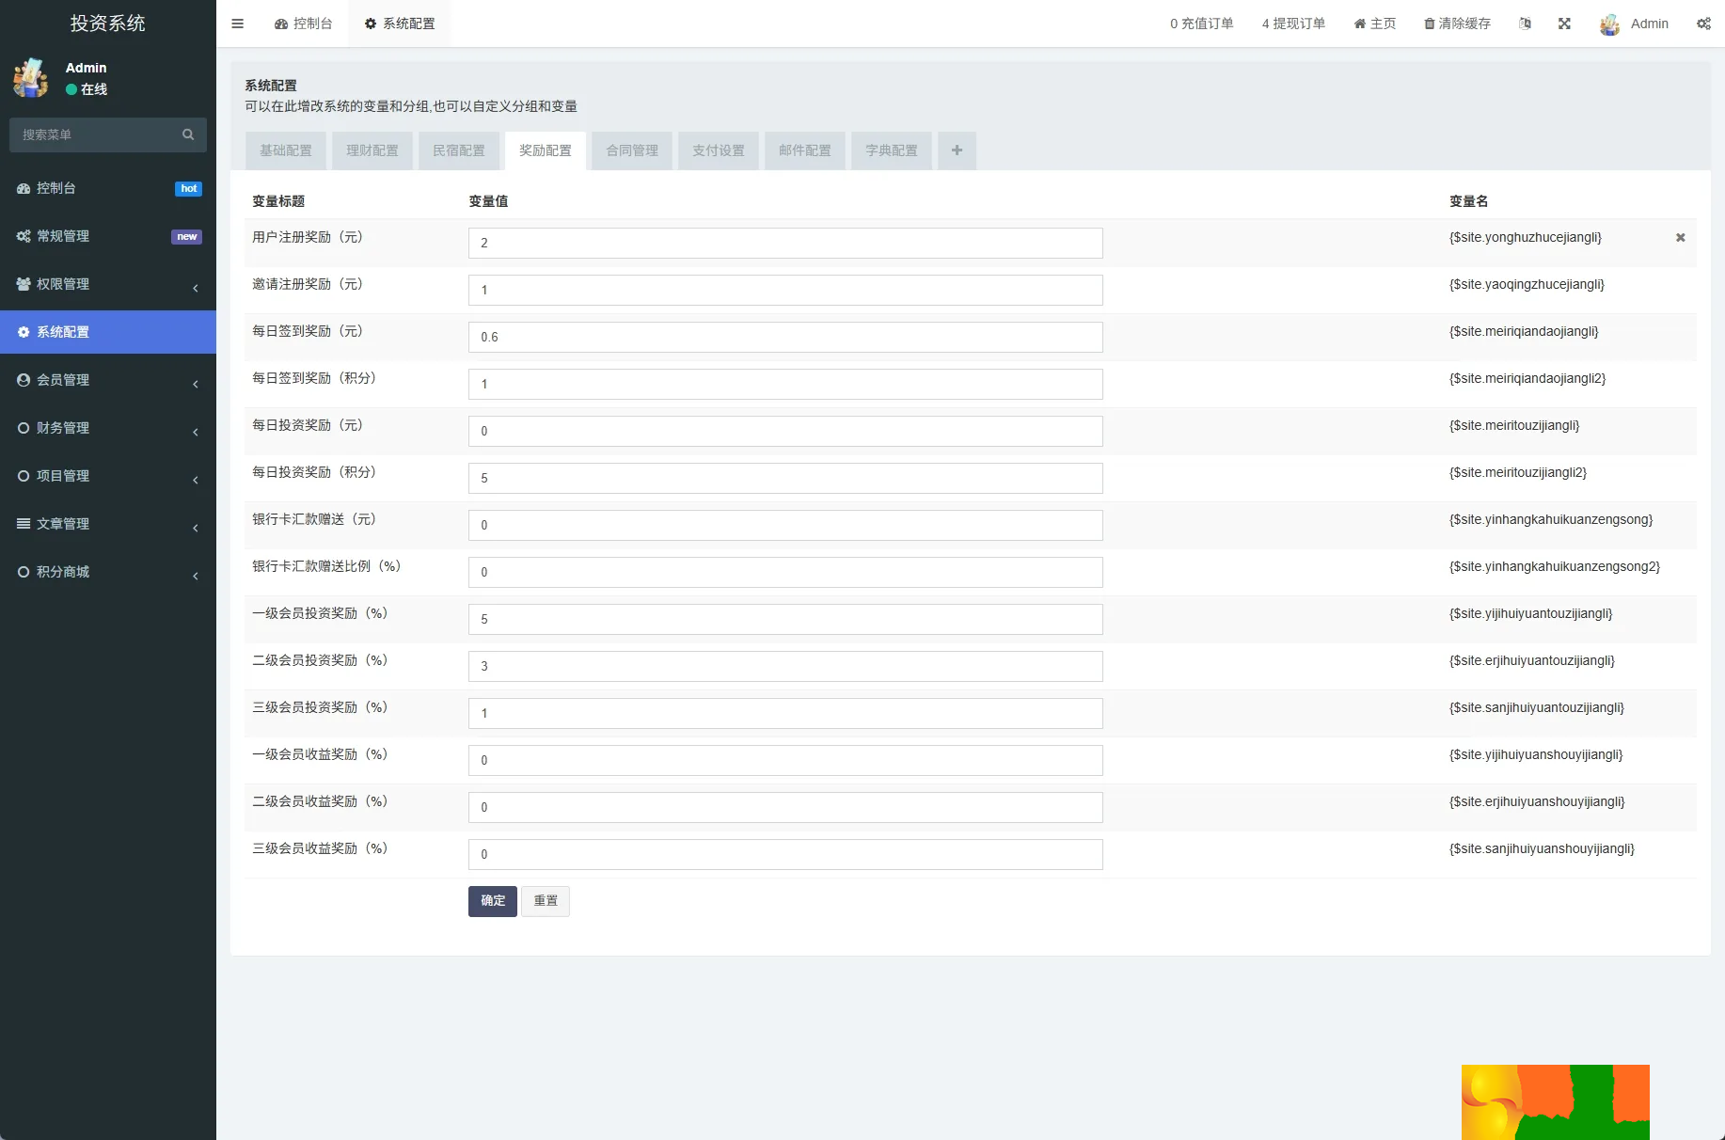Click the 二级会员收益奖励（%） value field
This screenshot has width=1725, height=1140.
point(785,807)
